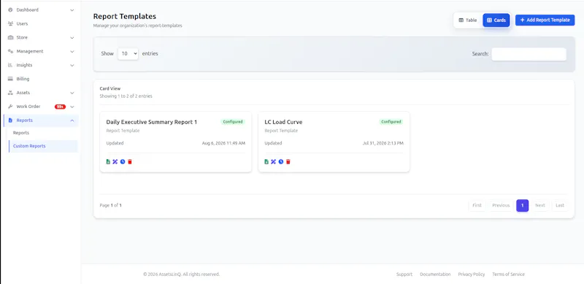Focus the Search input field
584x284 pixels.
529,54
